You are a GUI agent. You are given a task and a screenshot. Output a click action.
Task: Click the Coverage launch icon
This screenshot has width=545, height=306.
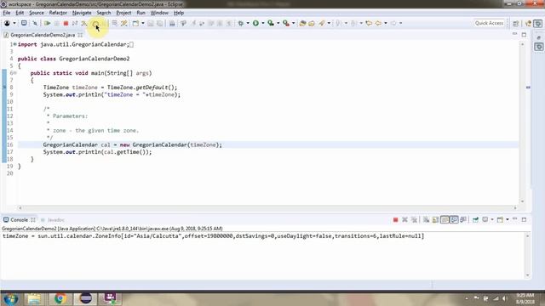coord(271,23)
